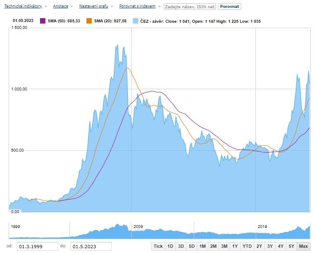The image size is (316, 254).
Task: Choose the YTD range
Action: pos(247,246)
